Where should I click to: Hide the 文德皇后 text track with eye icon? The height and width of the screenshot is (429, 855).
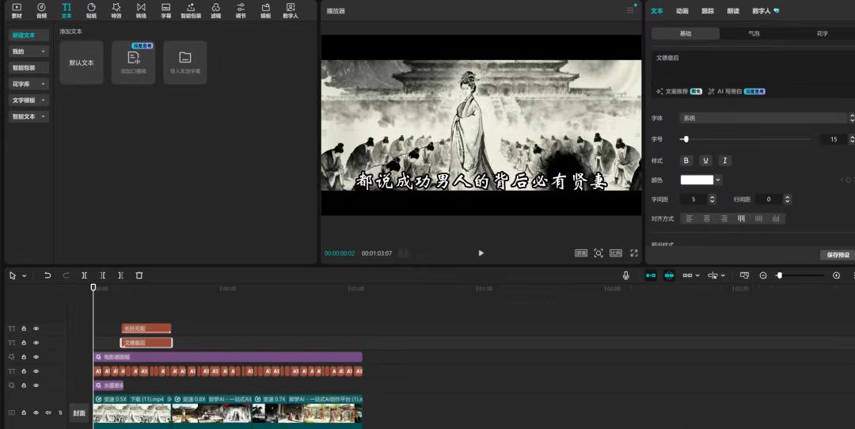pos(36,343)
